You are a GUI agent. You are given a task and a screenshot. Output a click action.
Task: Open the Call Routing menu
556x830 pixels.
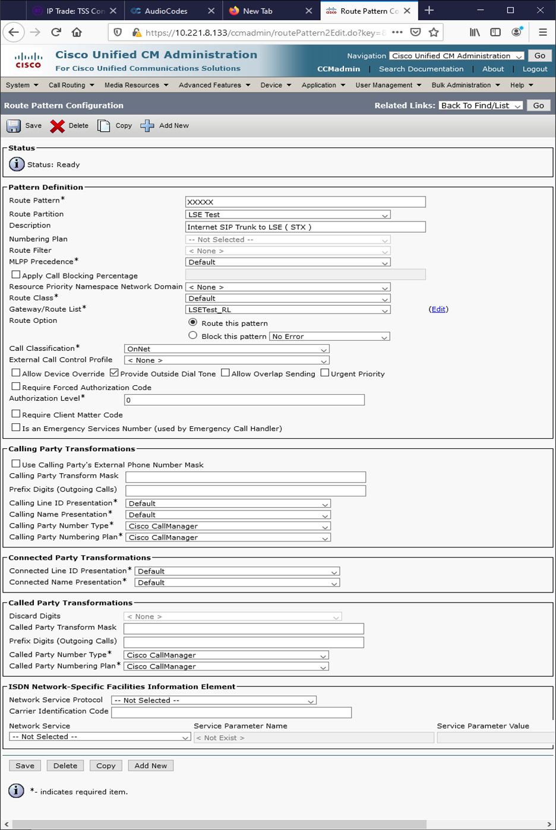click(x=71, y=85)
